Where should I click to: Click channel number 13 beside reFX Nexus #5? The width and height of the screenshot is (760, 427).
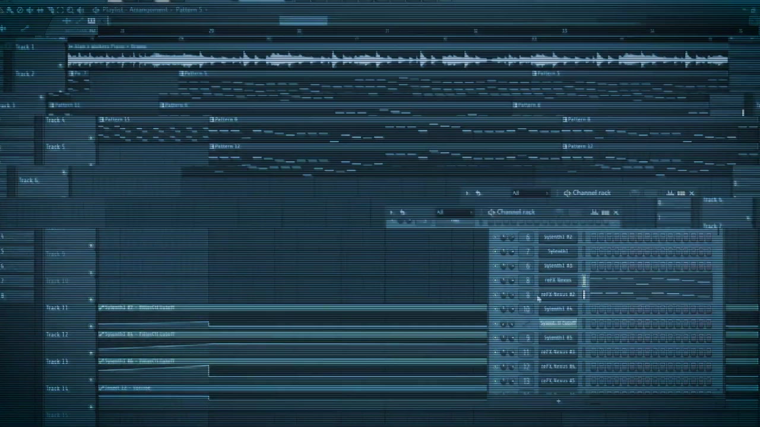(527, 381)
